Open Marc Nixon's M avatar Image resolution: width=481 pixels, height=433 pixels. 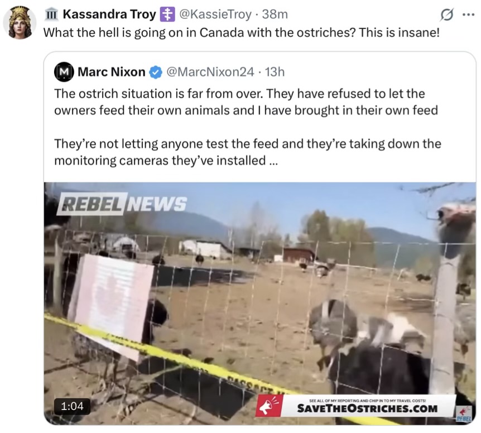(x=64, y=72)
